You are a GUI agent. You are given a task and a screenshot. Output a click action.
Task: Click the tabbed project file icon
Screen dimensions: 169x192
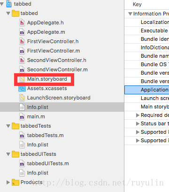tap(9, 4)
